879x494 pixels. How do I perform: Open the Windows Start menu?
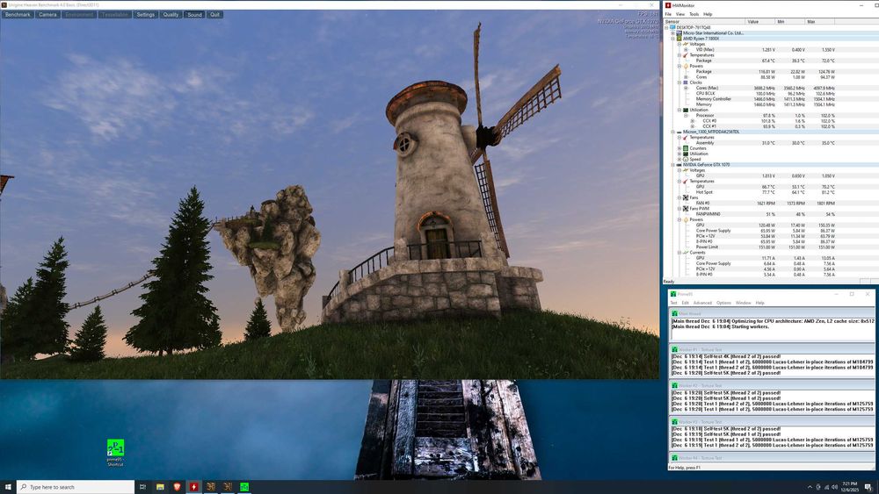pos(8,487)
